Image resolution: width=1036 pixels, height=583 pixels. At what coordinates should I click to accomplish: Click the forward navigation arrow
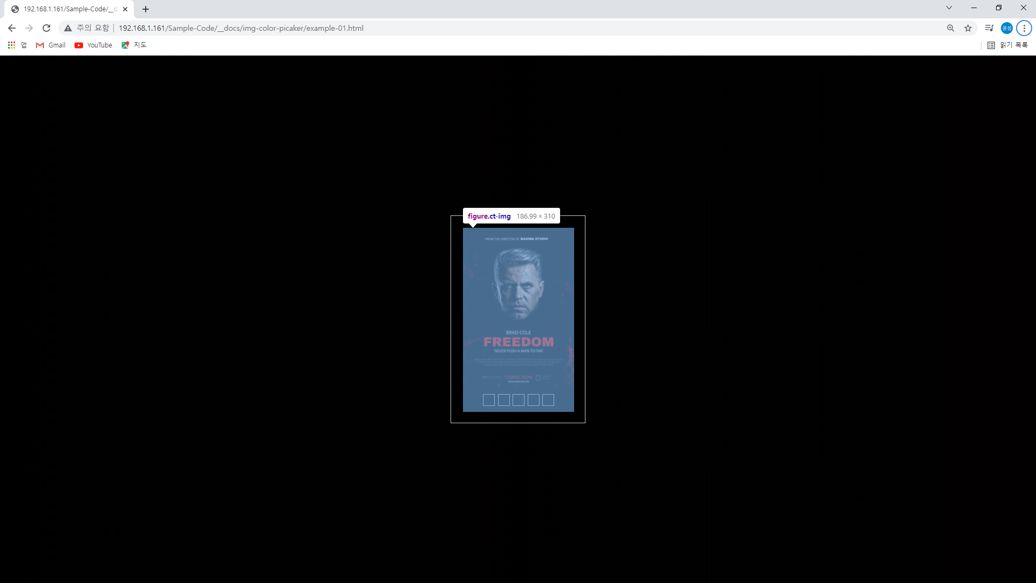click(29, 28)
